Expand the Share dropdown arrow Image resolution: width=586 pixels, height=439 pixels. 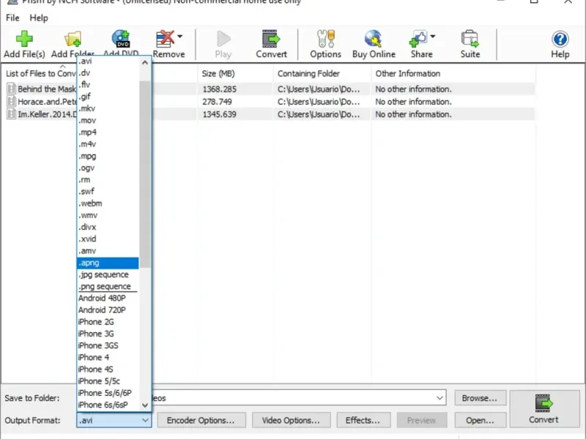(x=433, y=37)
